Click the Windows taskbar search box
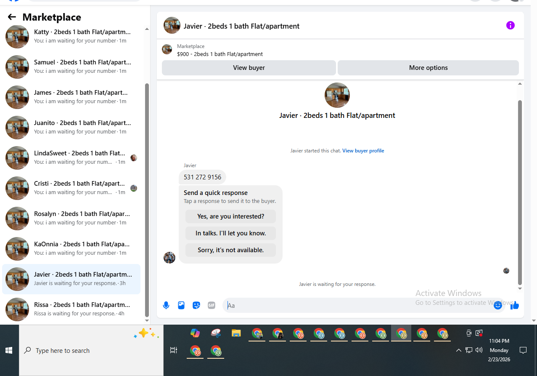537x376 pixels. tap(91, 350)
